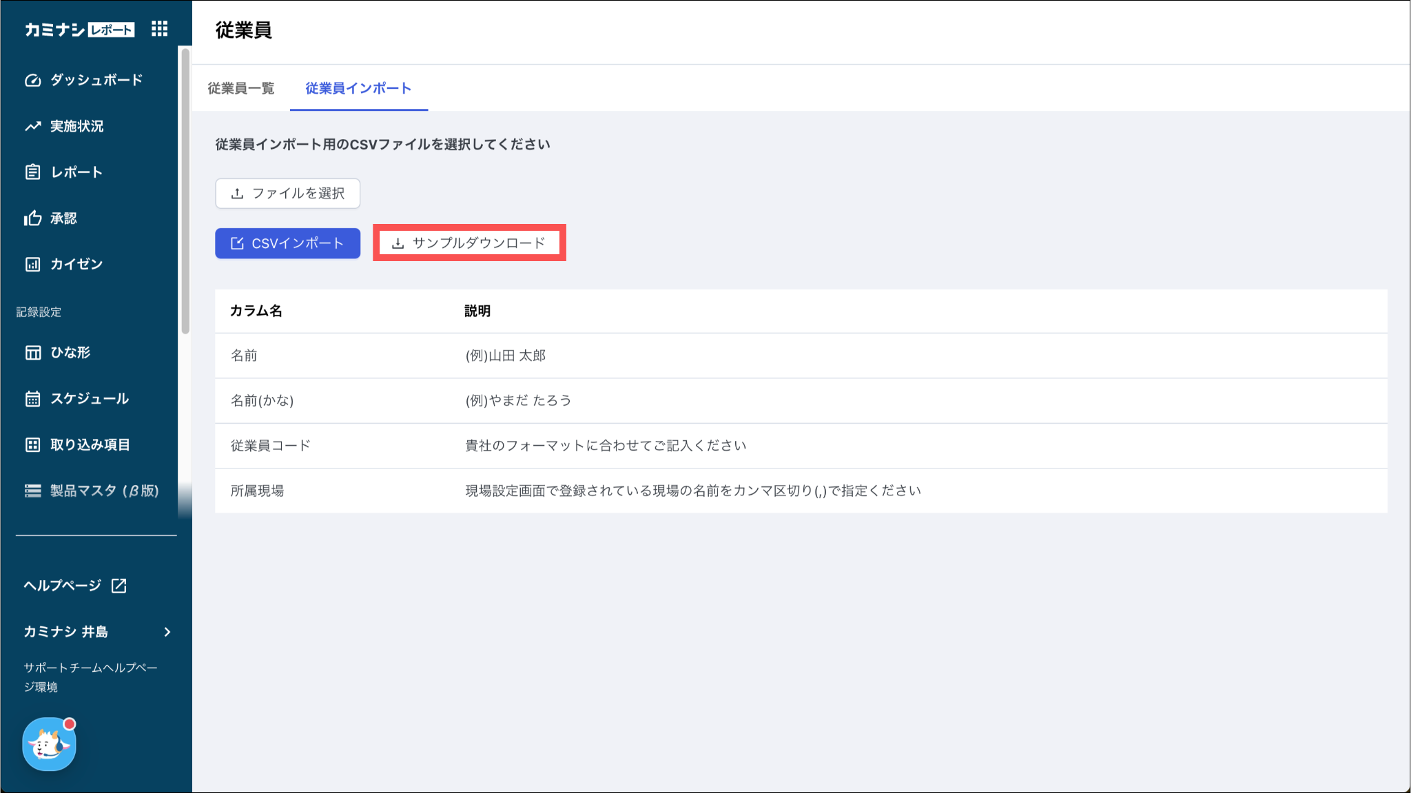Screen dimensions: 1411x793
Task: Click the ダッシュボード gauge icon
Action: coord(32,80)
